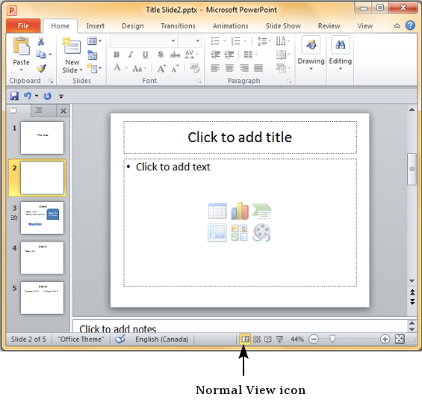Image resolution: width=422 pixels, height=406 pixels.
Task: Minimize the ribbon with caret icon
Action: click(x=397, y=26)
